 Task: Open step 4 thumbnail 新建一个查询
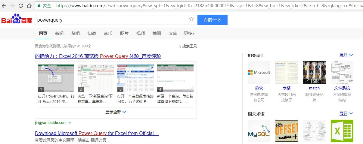[x=175, y=78]
